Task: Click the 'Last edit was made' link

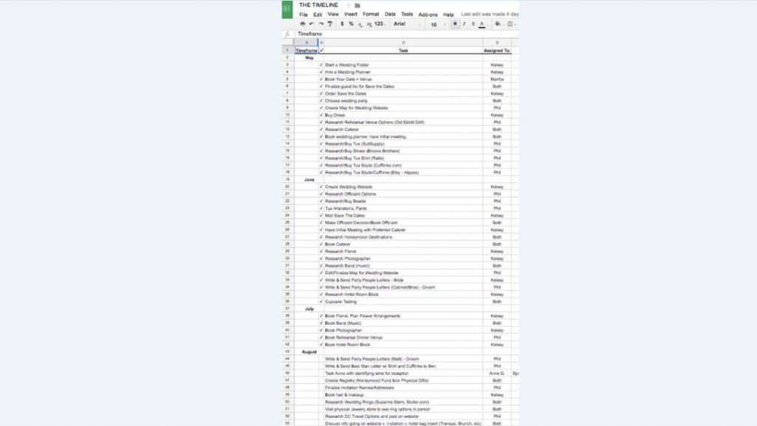Action: point(489,14)
